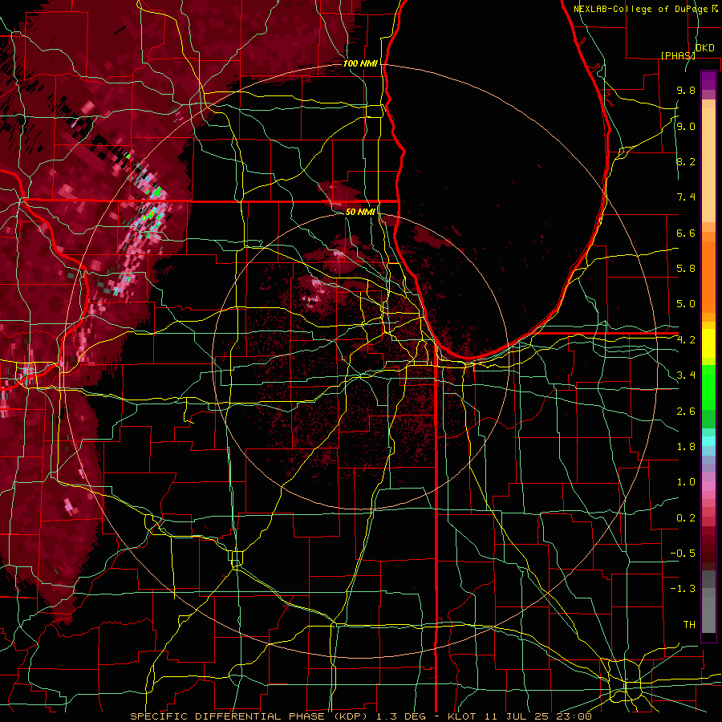Click the 9.0 scale value

point(686,126)
